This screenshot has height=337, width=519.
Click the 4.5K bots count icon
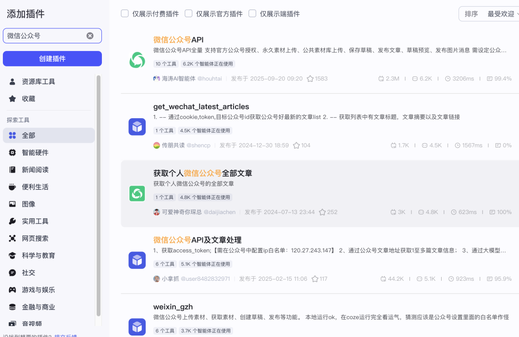[x=425, y=145]
